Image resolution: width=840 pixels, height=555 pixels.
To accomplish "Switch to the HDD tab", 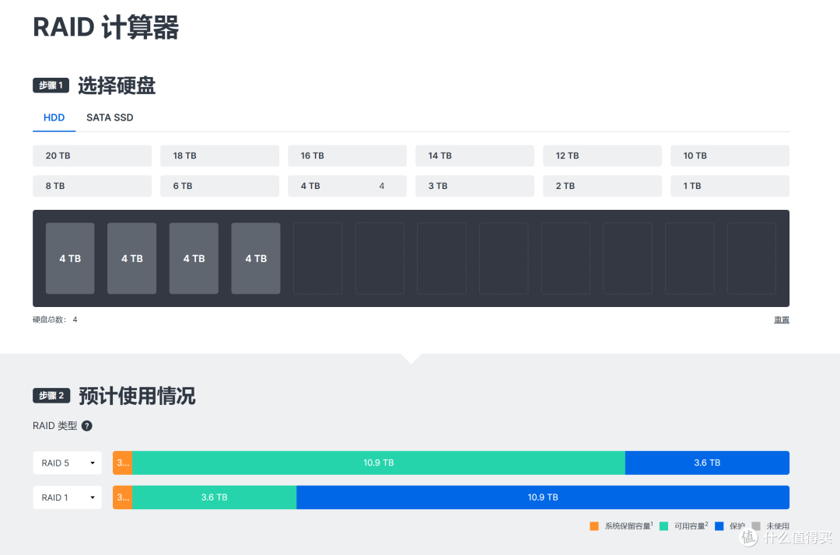I will click(54, 117).
